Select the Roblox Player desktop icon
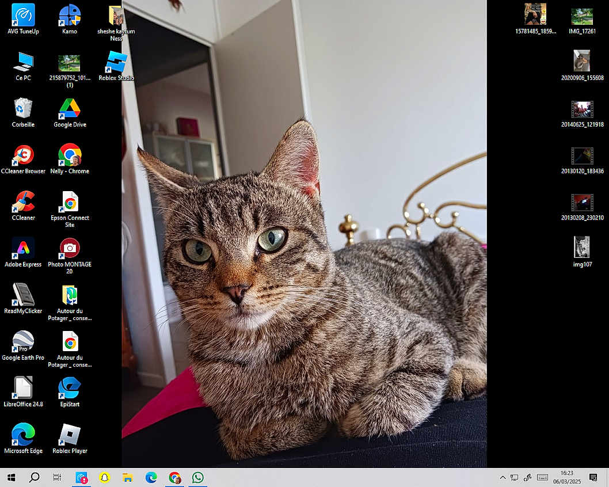This screenshot has width=609, height=487. tap(70, 435)
